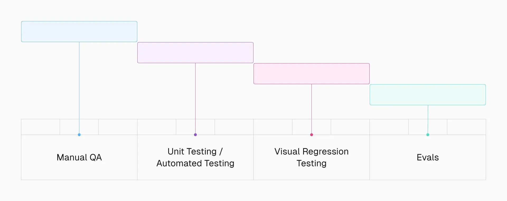Select the teal green rectangle box
This screenshot has height=201, width=507.
pos(428,95)
